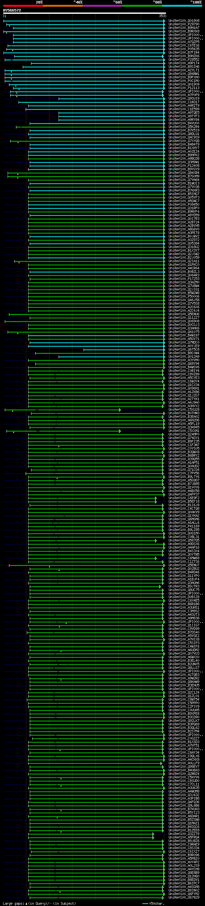Select the UniRef100_B9FXH0 label

[184, 77]
